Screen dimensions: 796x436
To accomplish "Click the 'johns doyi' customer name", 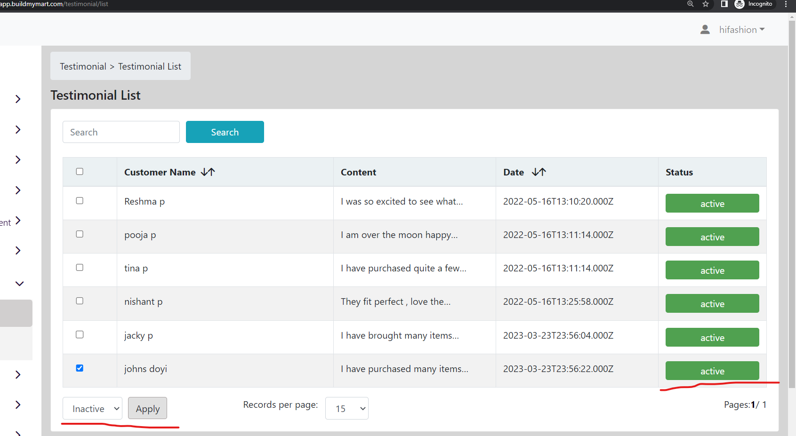I will point(145,369).
